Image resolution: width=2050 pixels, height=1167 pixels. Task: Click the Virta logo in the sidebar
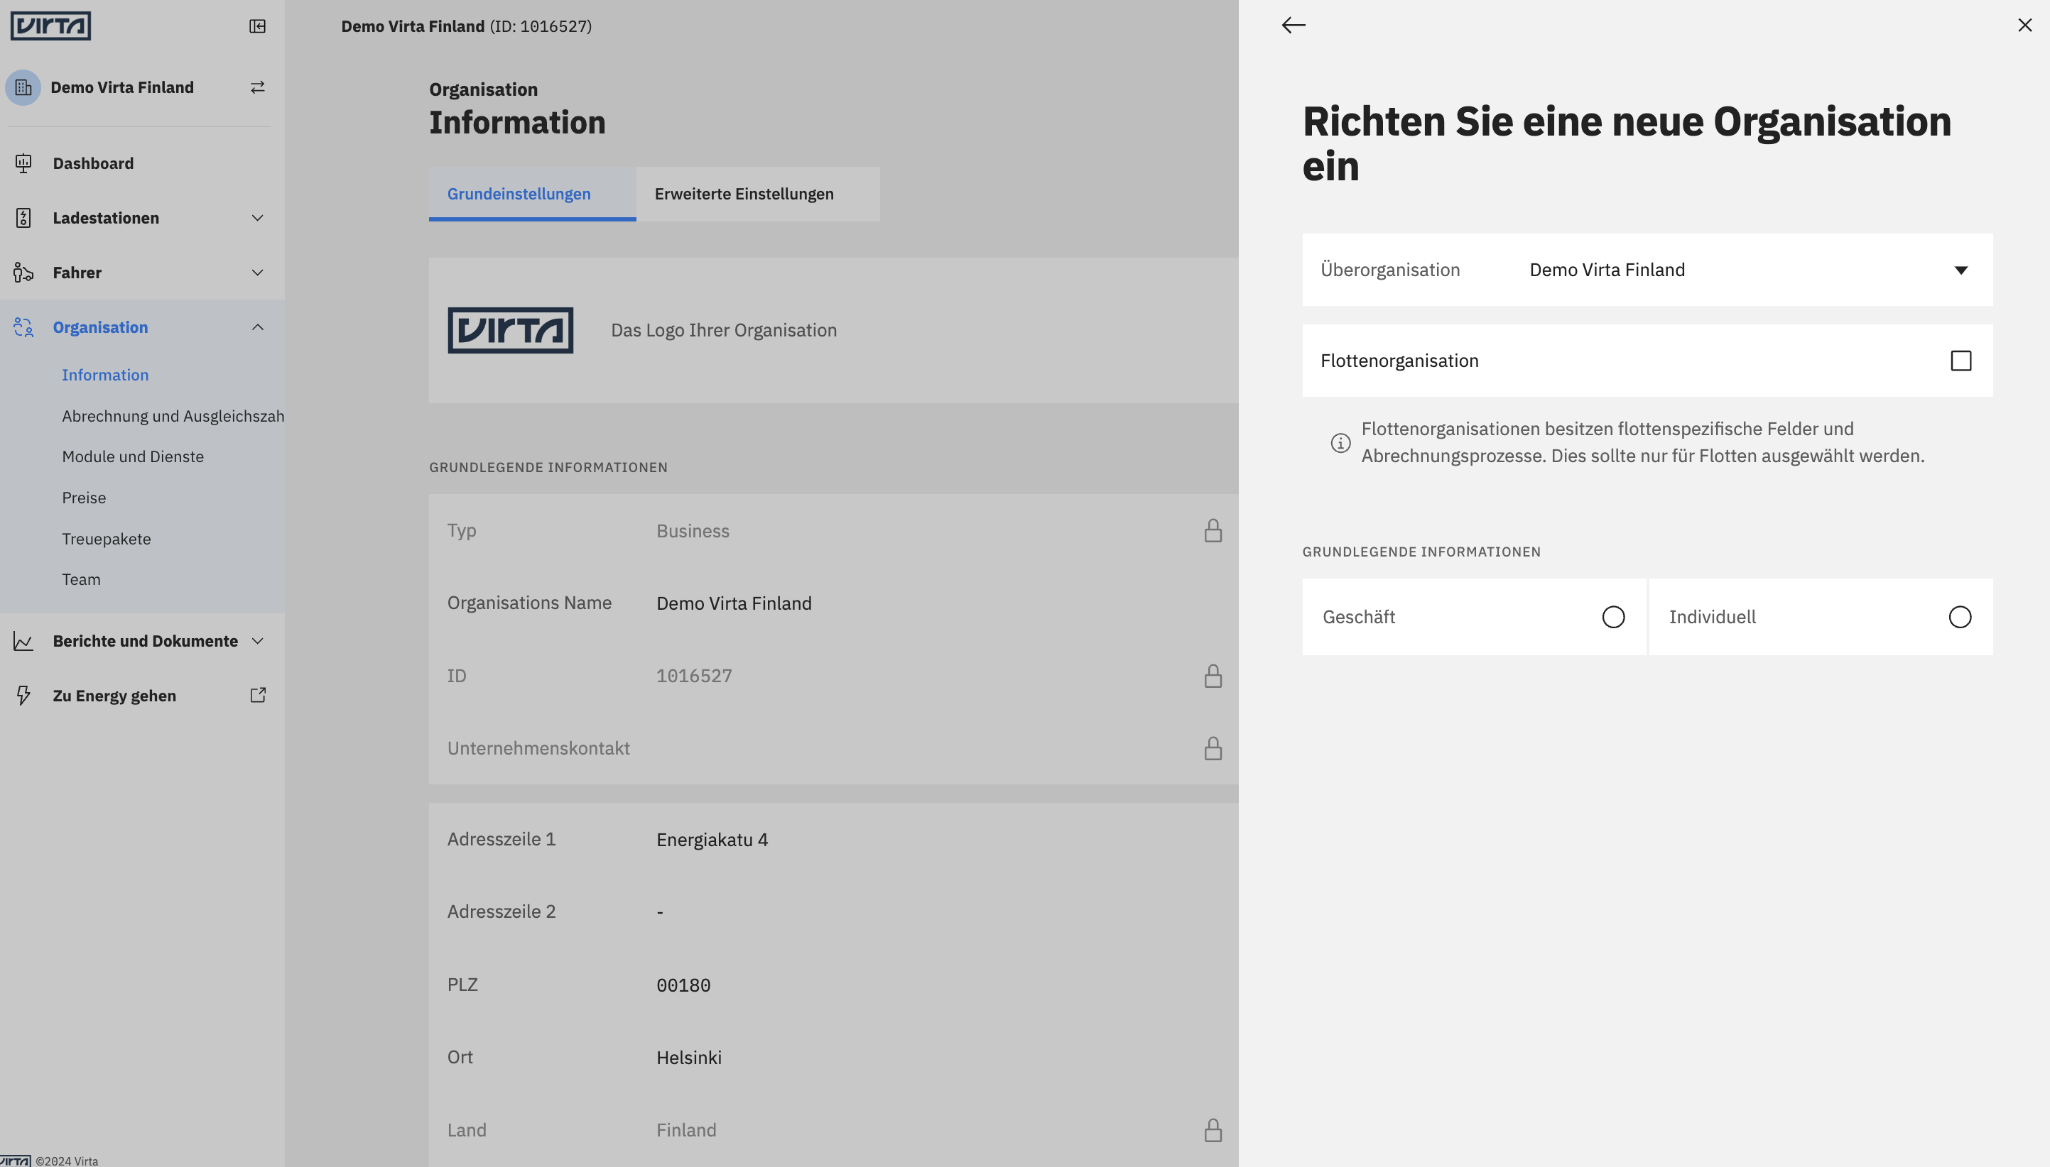point(50,26)
